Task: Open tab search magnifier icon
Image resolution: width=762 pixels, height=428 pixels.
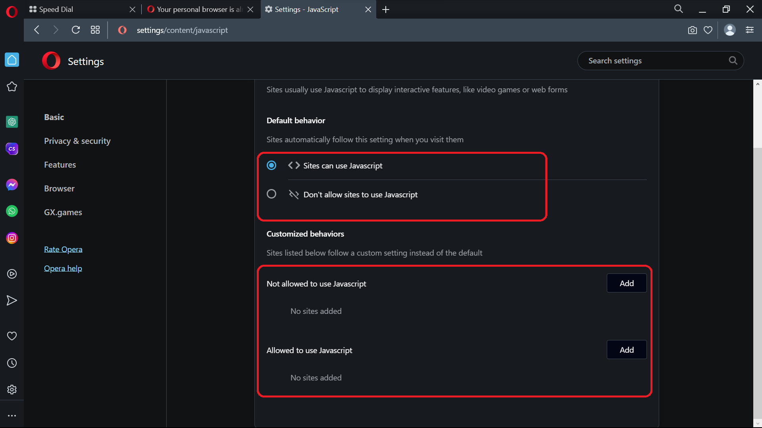Action: [679, 9]
